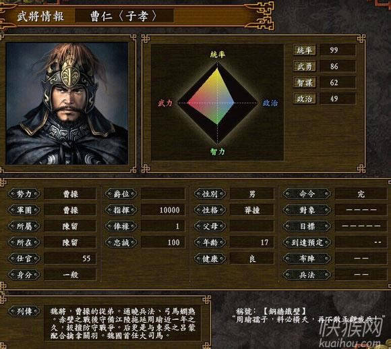Click the 指揮 label pill

(121, 210)
